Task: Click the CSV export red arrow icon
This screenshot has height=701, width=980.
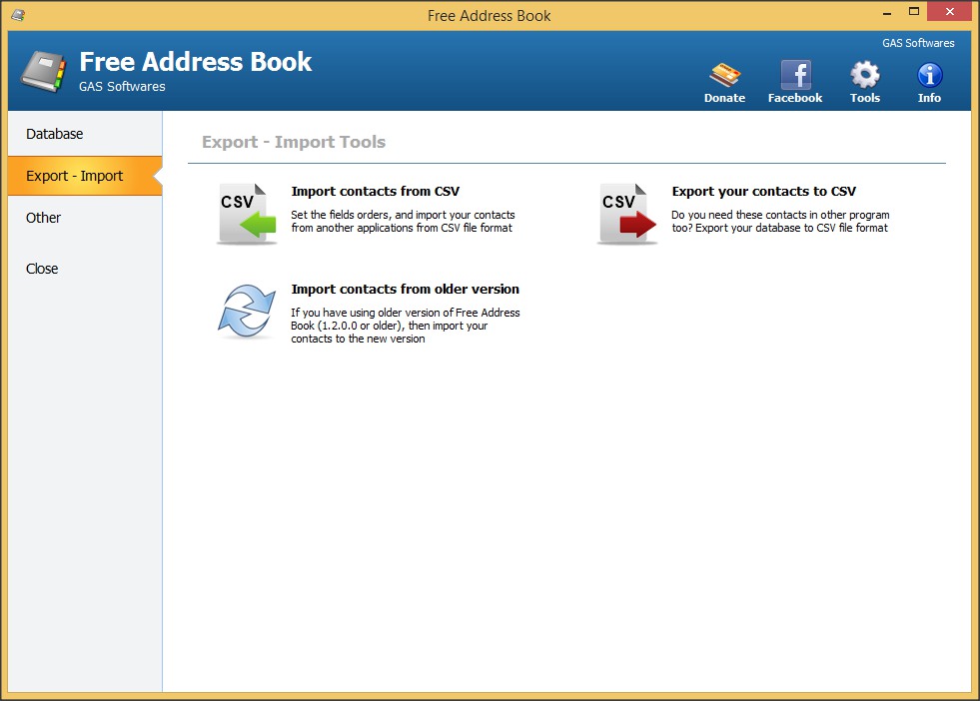Action: [x=627, y=214]
